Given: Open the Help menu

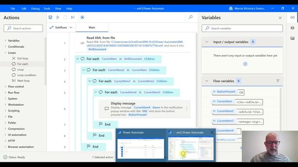Looking at the screenshot, I should (x=69, y=8).
